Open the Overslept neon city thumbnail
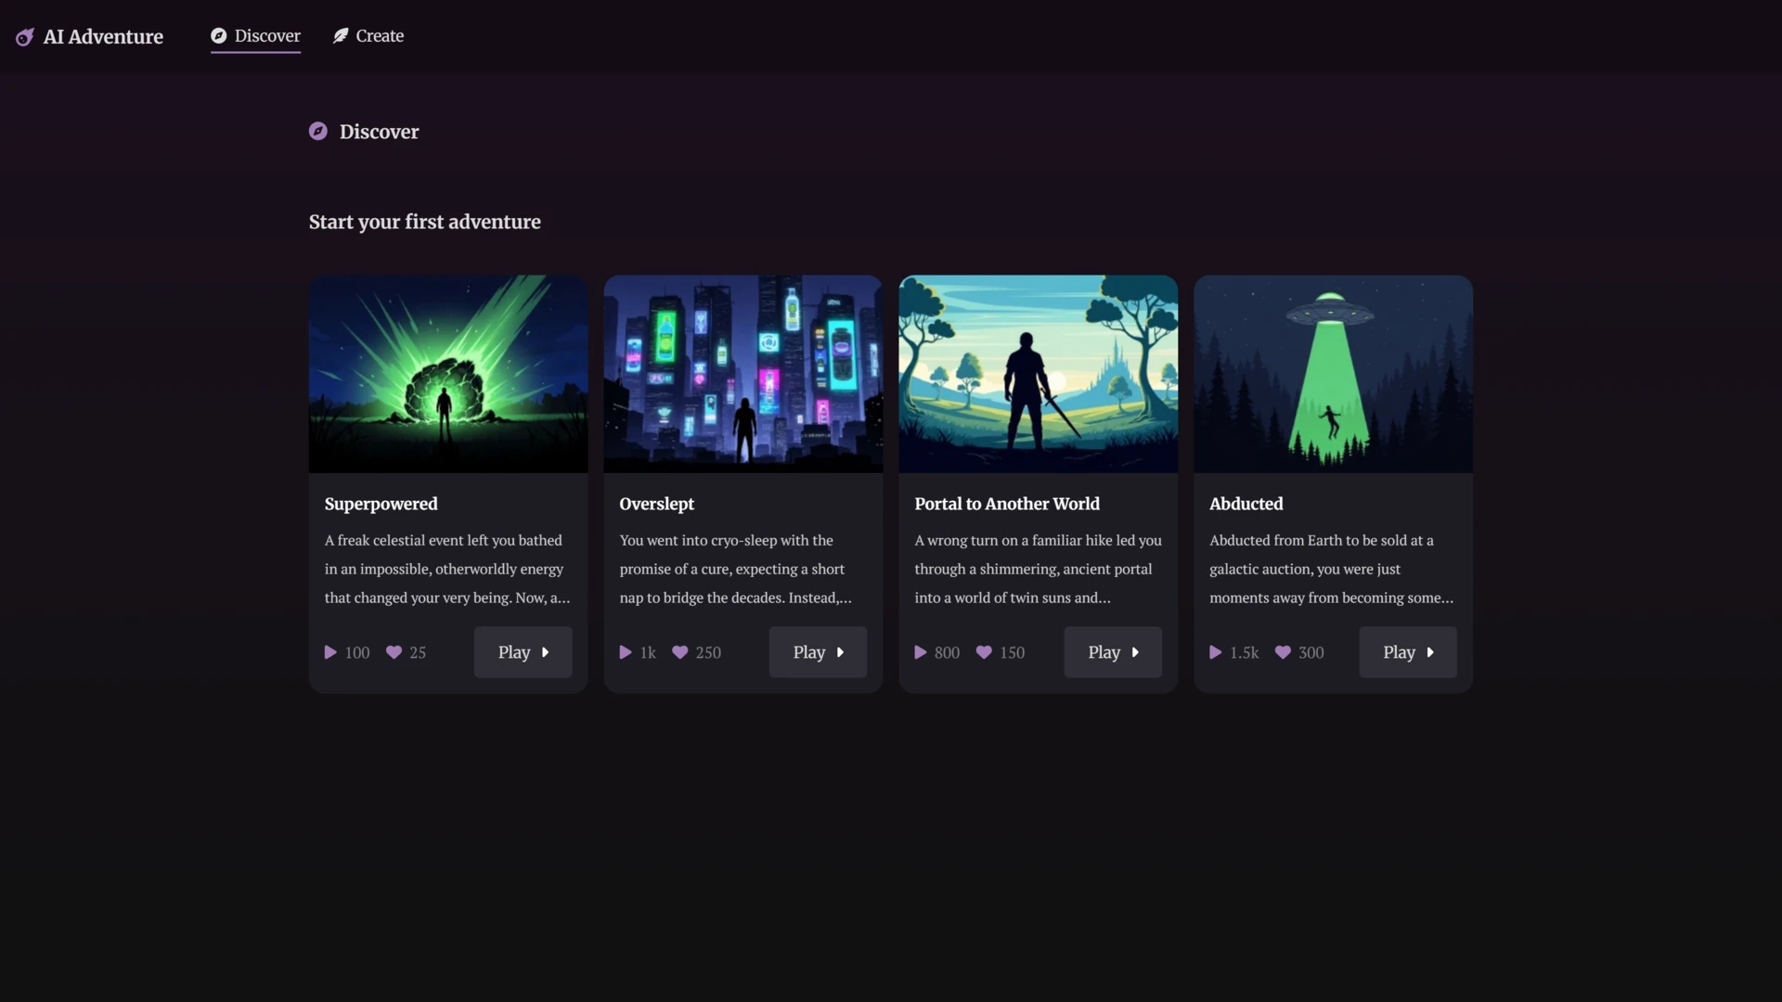 pyautogui.click(x=743, y=374)
